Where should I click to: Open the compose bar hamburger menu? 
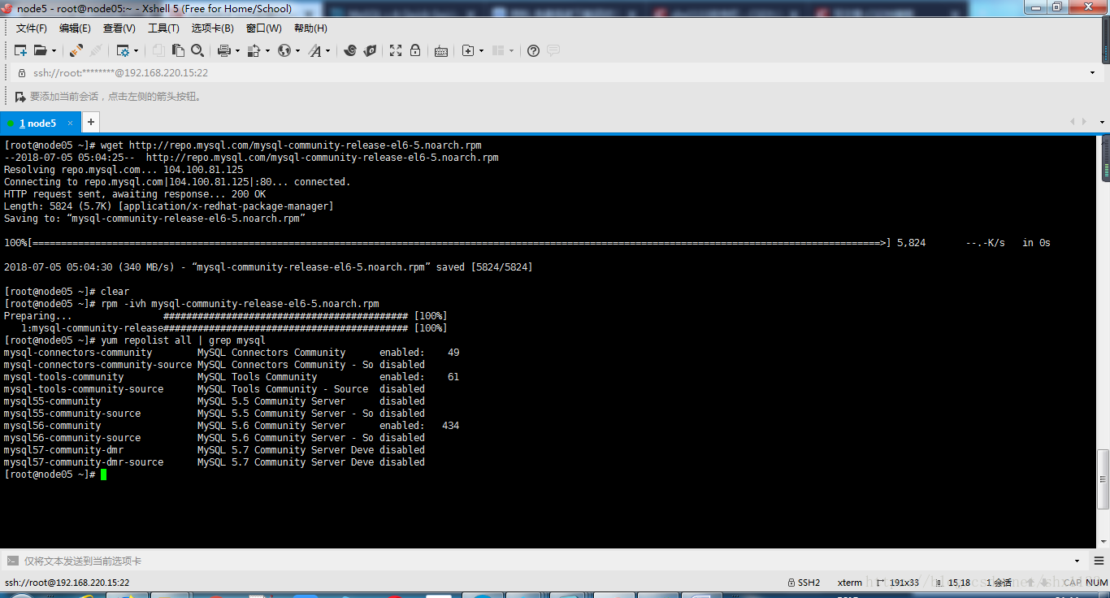tap(1098, 561)
